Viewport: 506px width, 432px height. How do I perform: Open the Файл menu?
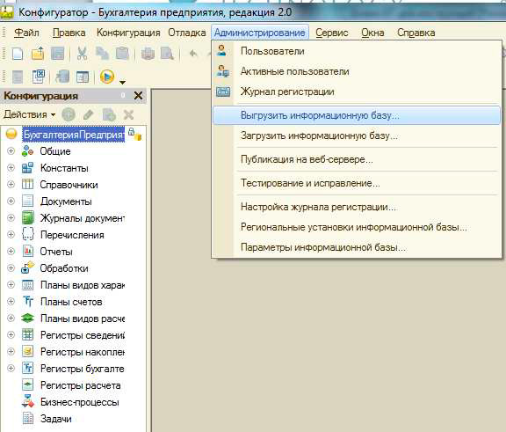point(26,33)
